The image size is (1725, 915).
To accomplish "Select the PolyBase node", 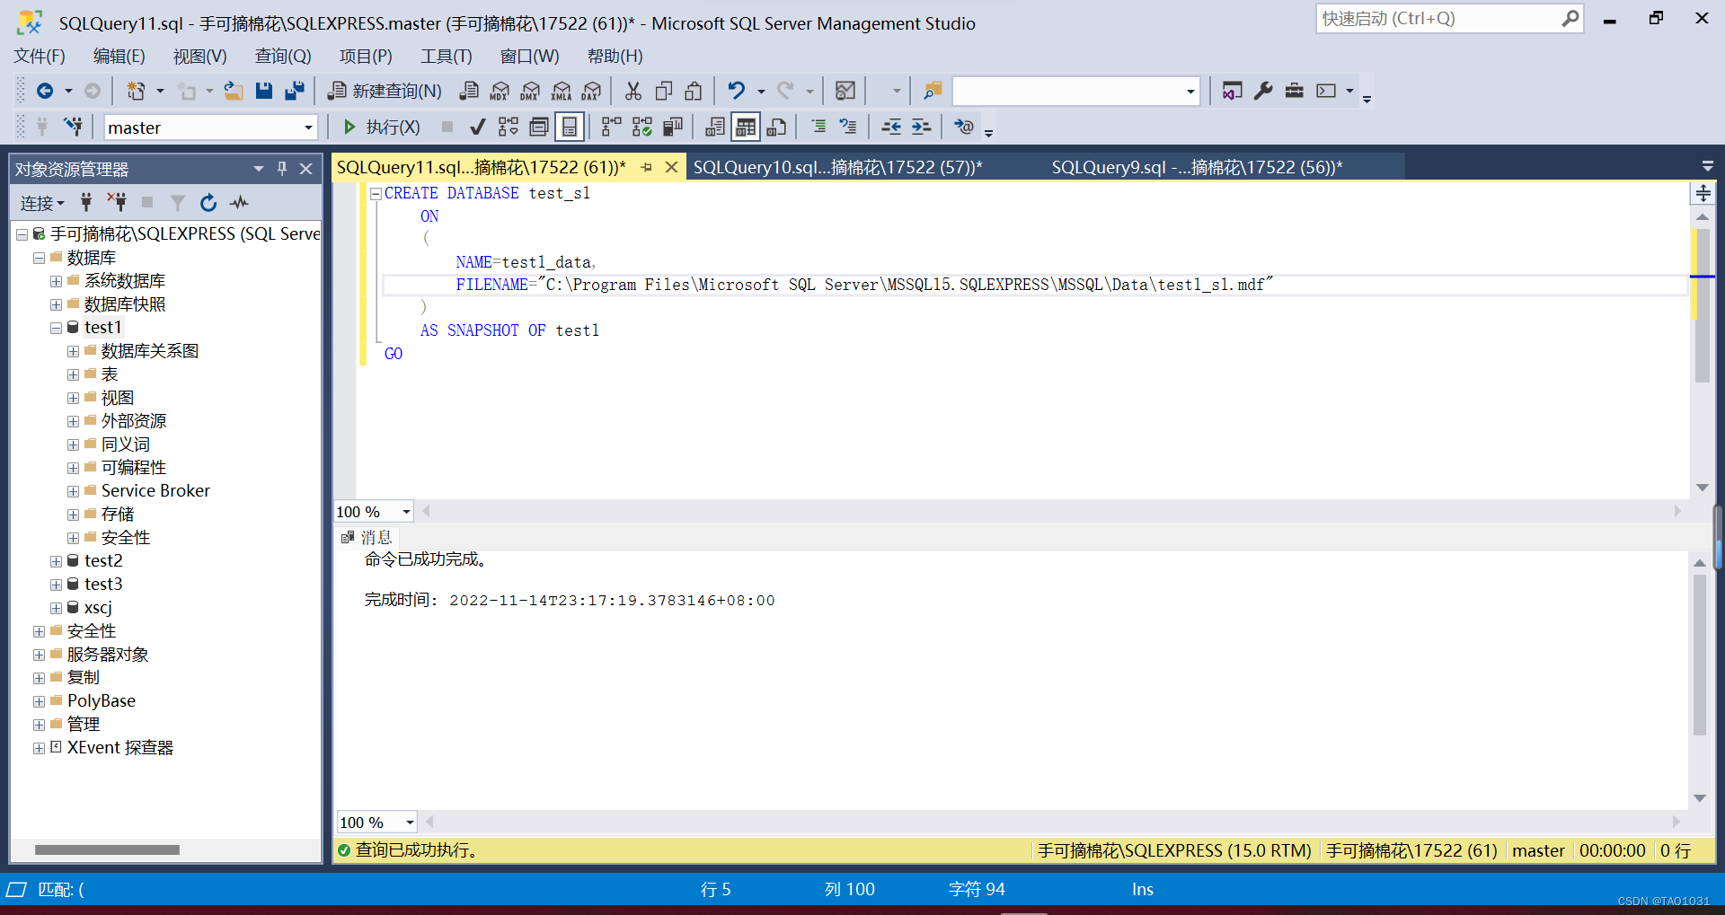I will tap(101, 701).
